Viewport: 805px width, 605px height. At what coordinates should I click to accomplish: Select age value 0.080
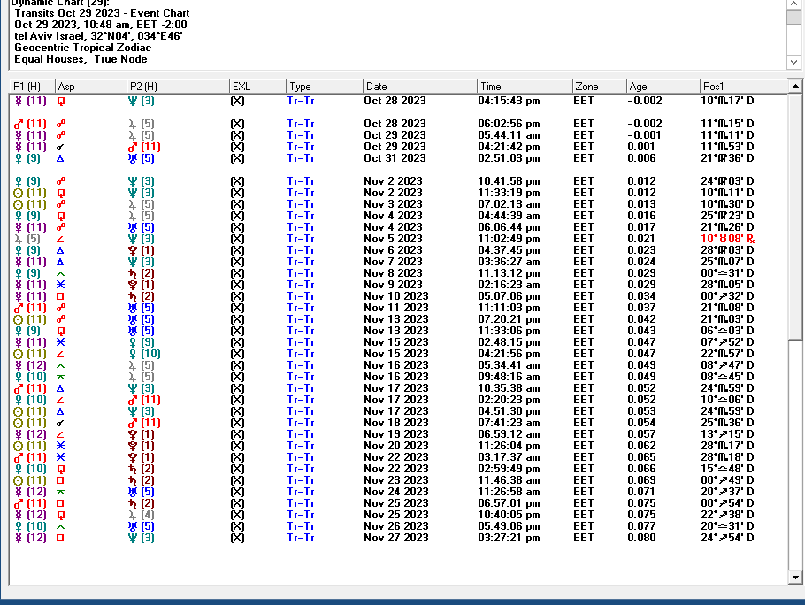[641, 538]
